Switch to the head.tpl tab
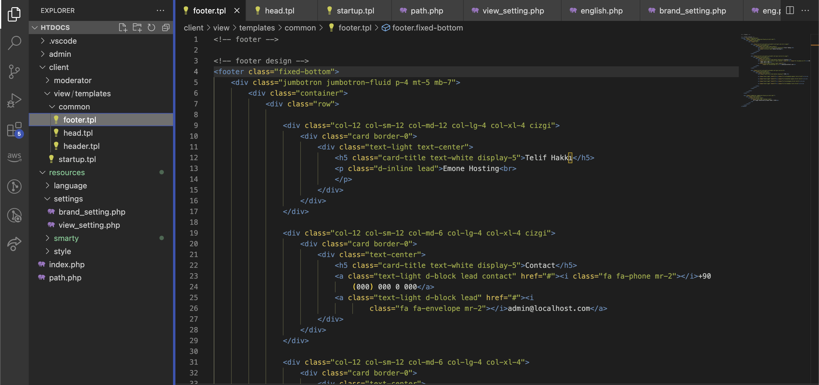Screen dimensions: 819x385 point(280,11)
